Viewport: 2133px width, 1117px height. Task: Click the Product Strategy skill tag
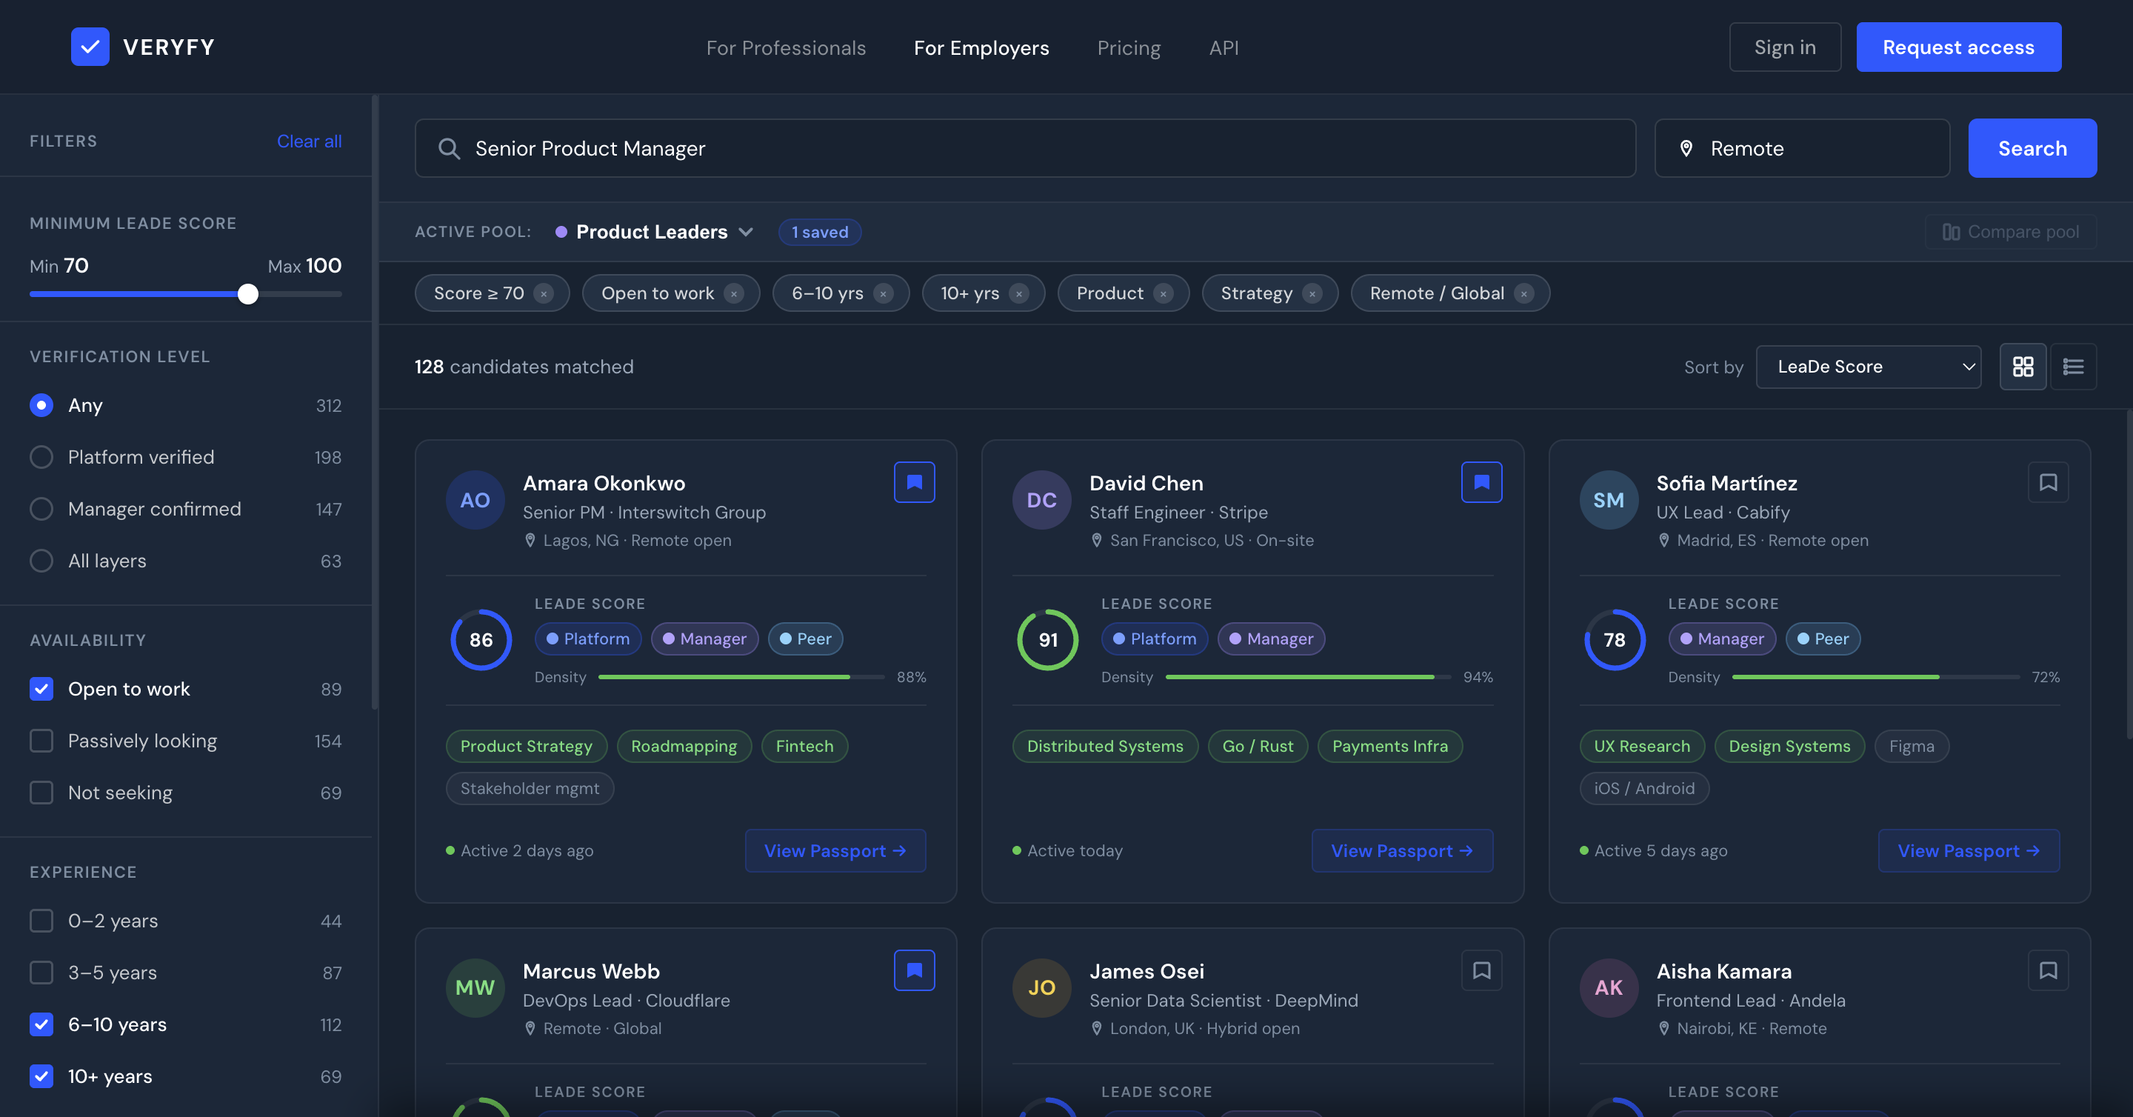[x=527, y=746]
